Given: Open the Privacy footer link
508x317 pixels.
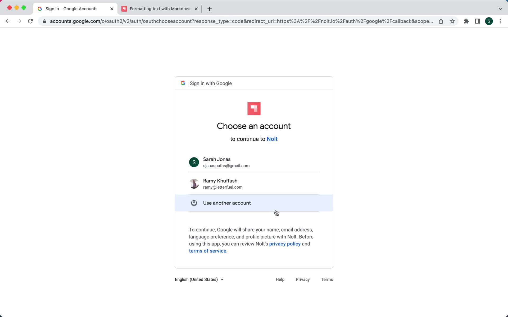Looking at the screenshot, I should tap(303, 279).
